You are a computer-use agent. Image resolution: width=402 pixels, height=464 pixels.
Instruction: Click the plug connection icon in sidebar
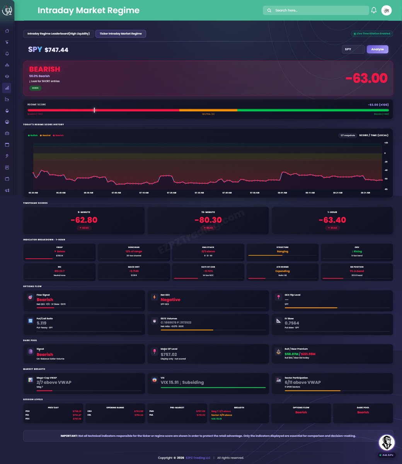[x=7, y=156]
